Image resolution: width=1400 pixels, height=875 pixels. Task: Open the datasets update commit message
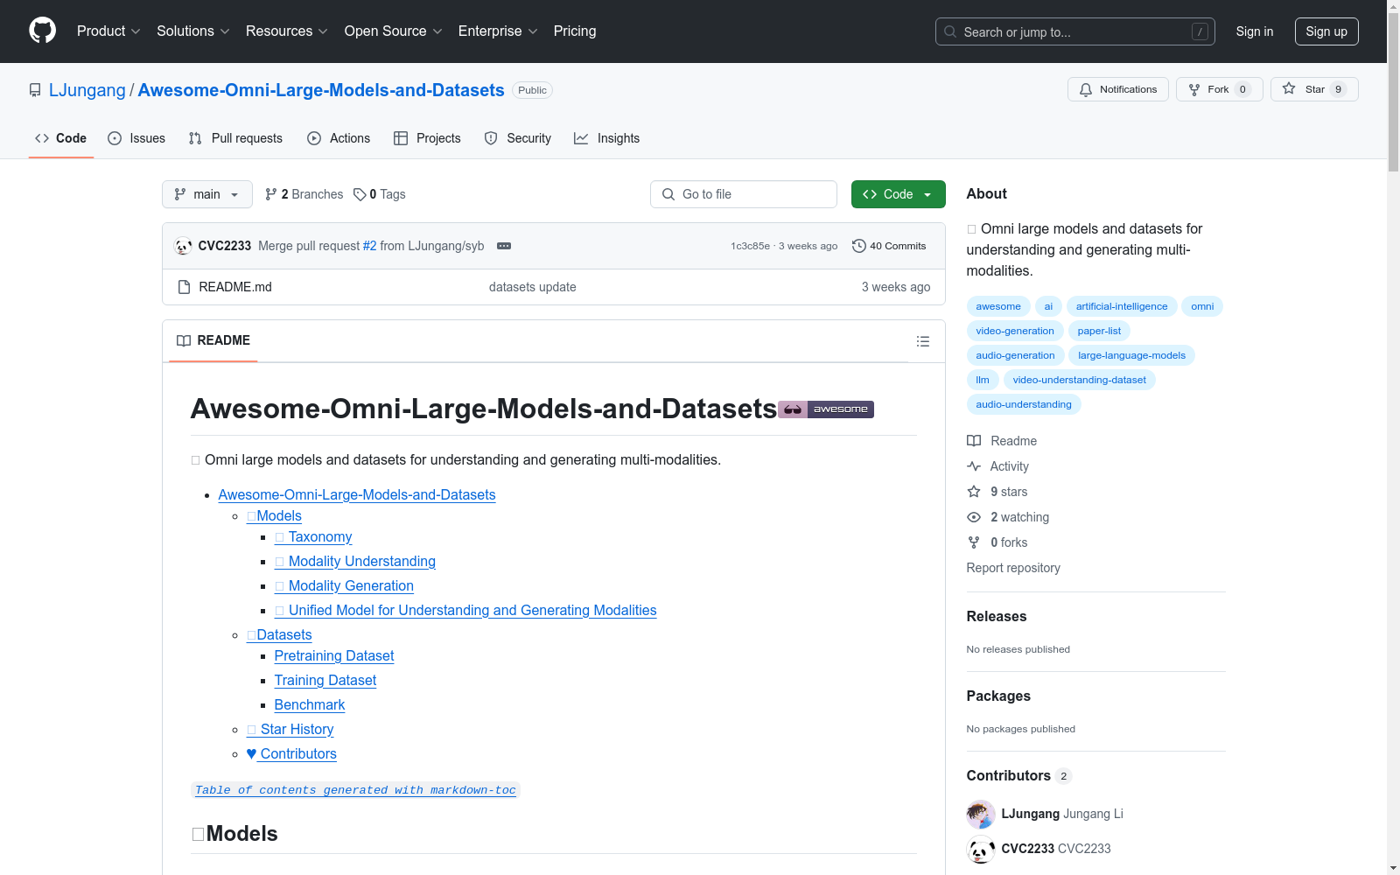(533, 287)
